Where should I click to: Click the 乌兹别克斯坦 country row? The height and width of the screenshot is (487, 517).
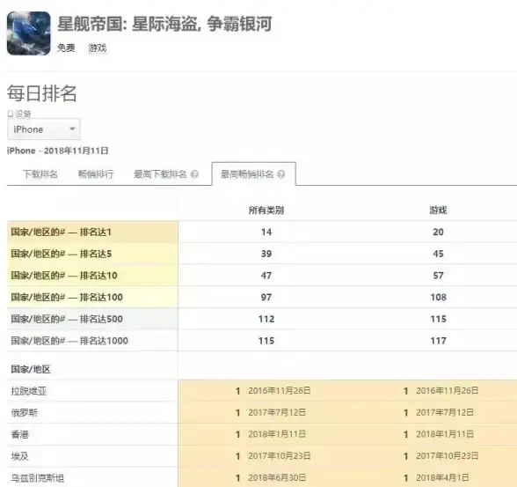[x=262, y=477]
